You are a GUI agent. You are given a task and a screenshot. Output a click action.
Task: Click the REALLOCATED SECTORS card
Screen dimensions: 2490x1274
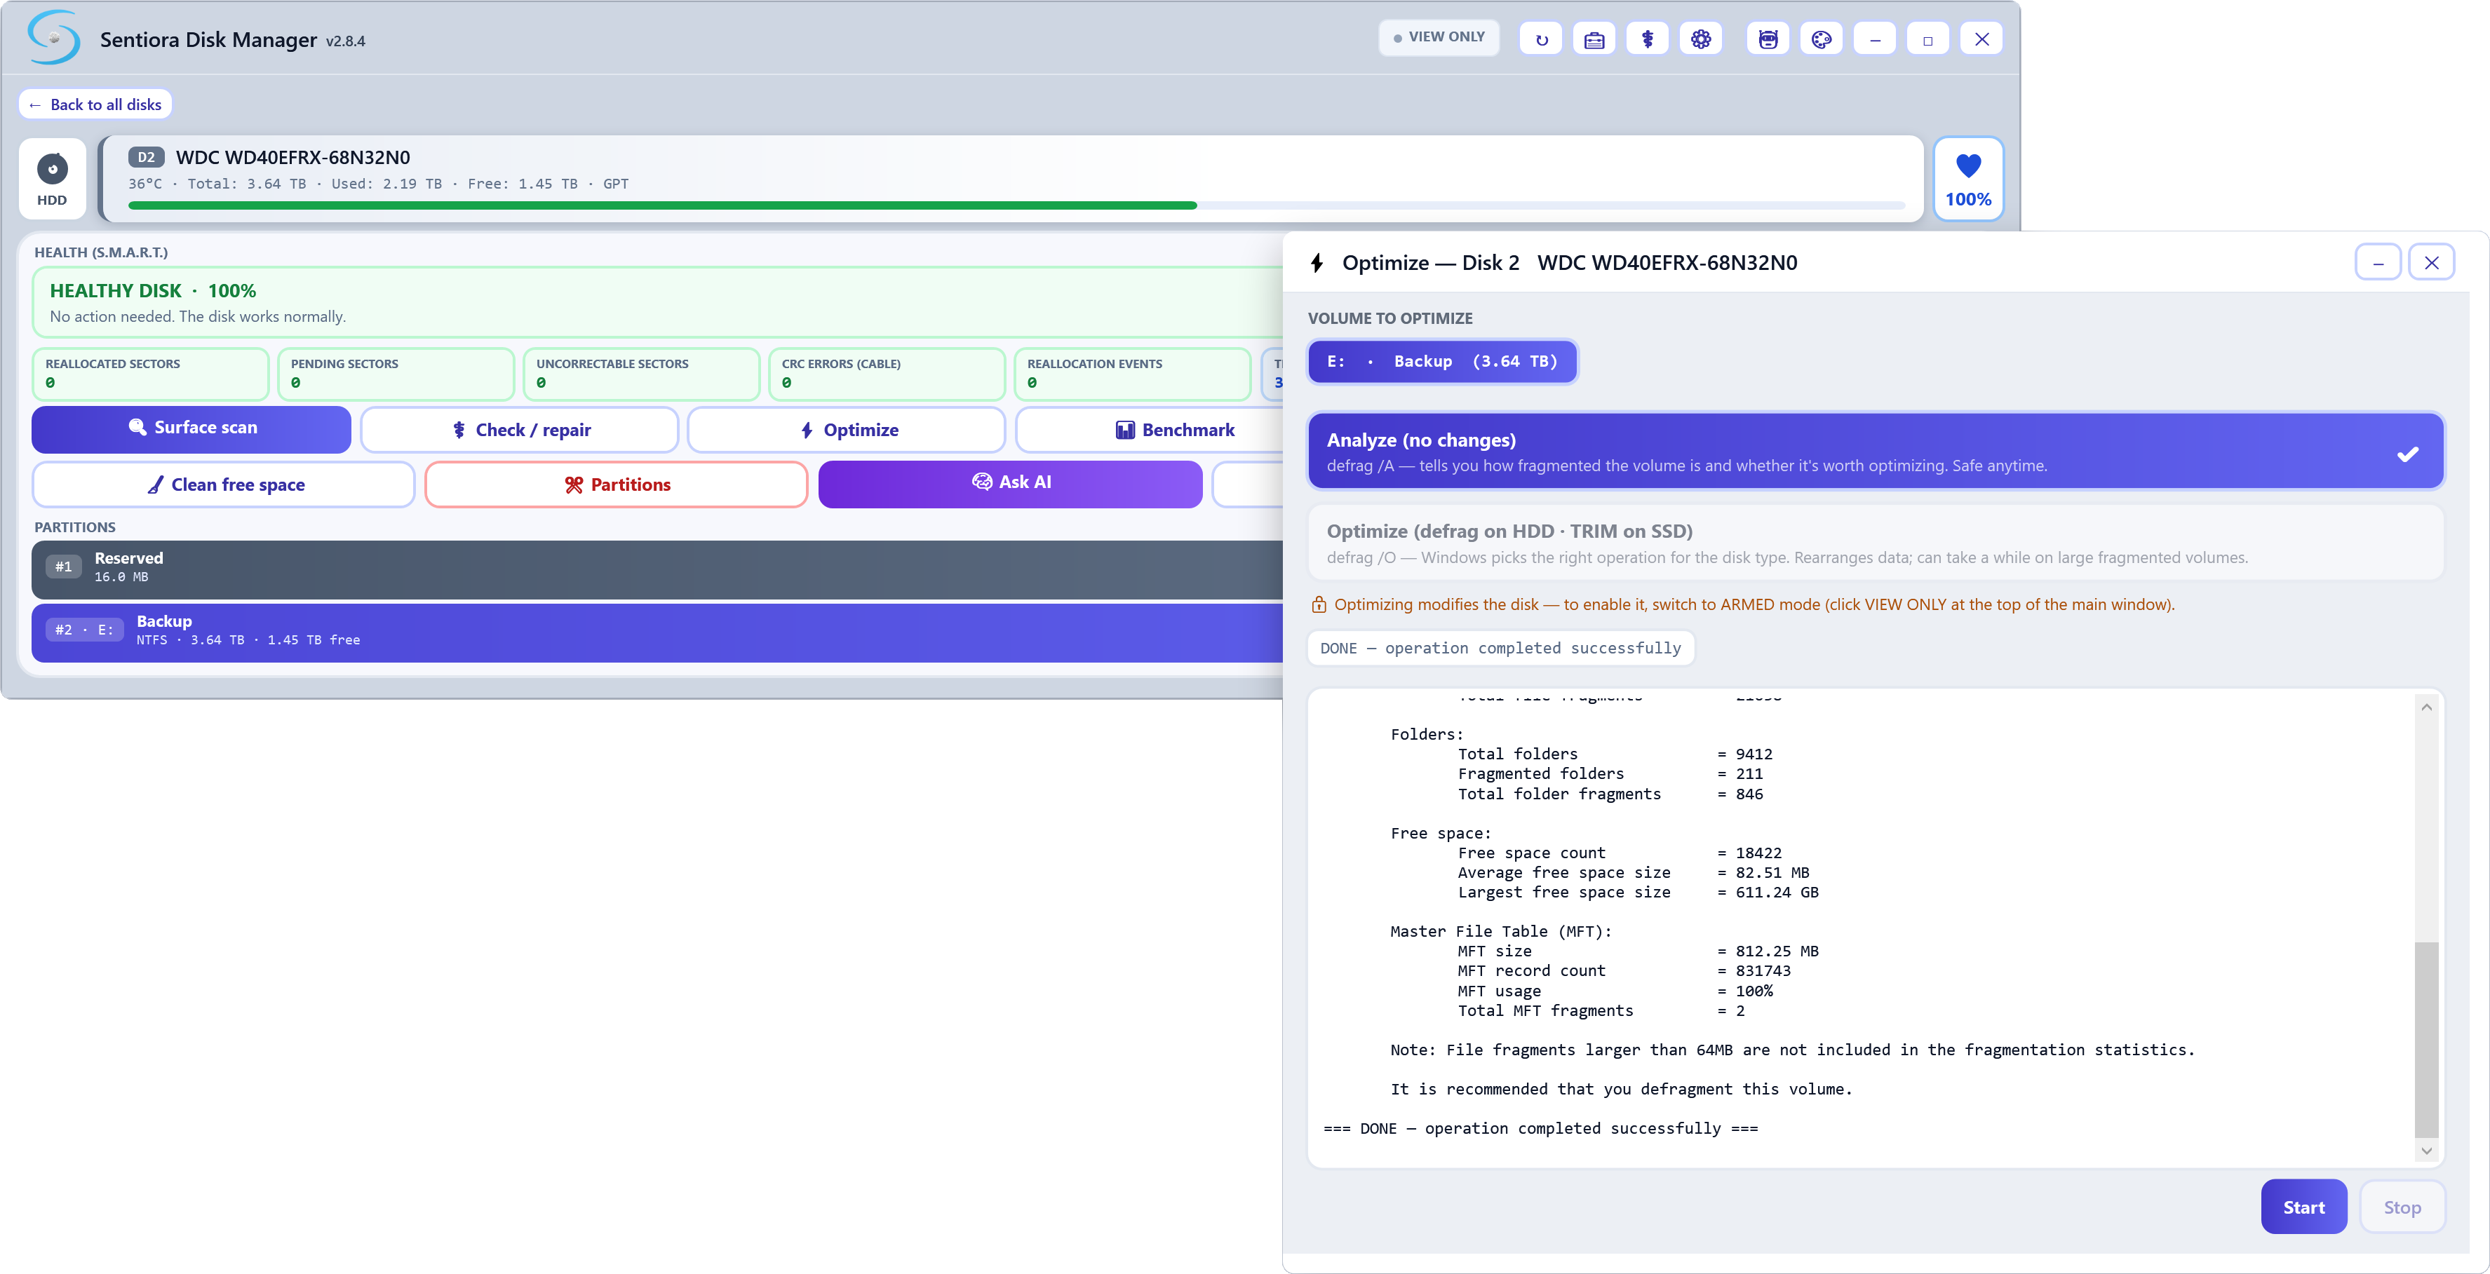pyautogui.click(x=151, y=373)
